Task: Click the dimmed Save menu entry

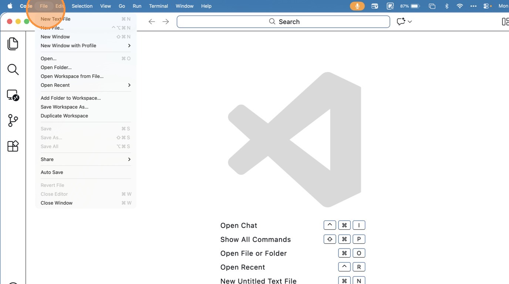Action: point(86,129)
